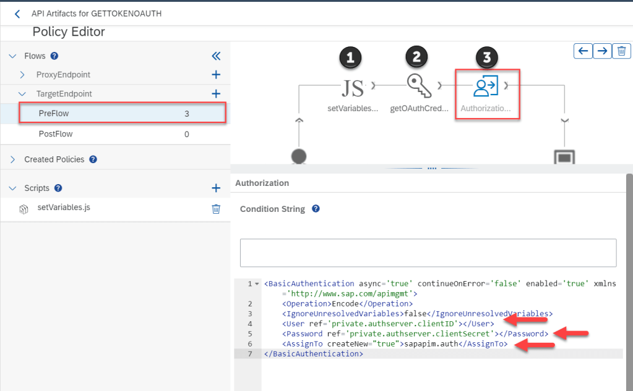Select the Authorization policy icon in flow
Viewport: 633px width, 391px height.
point(486,87)
